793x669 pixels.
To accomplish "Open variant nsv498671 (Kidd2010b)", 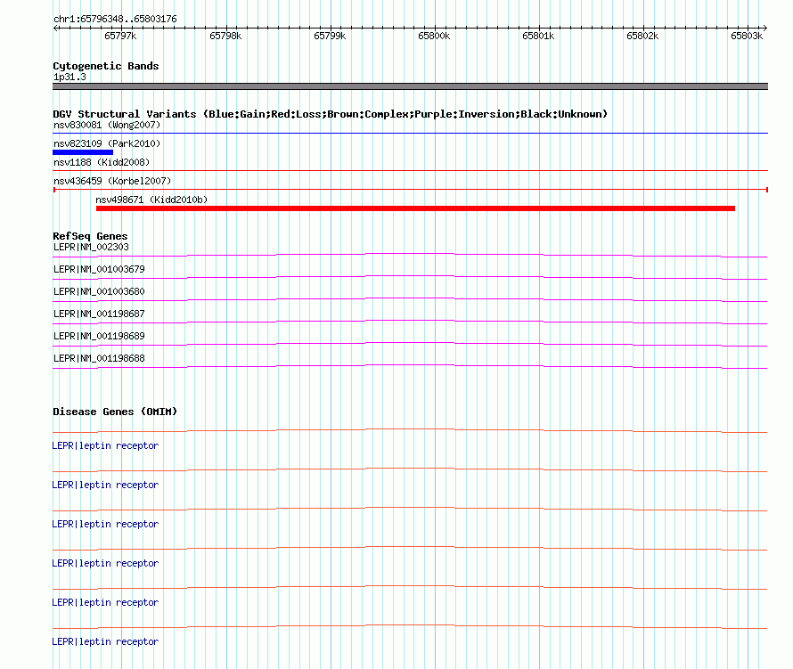I will (151, 200).
